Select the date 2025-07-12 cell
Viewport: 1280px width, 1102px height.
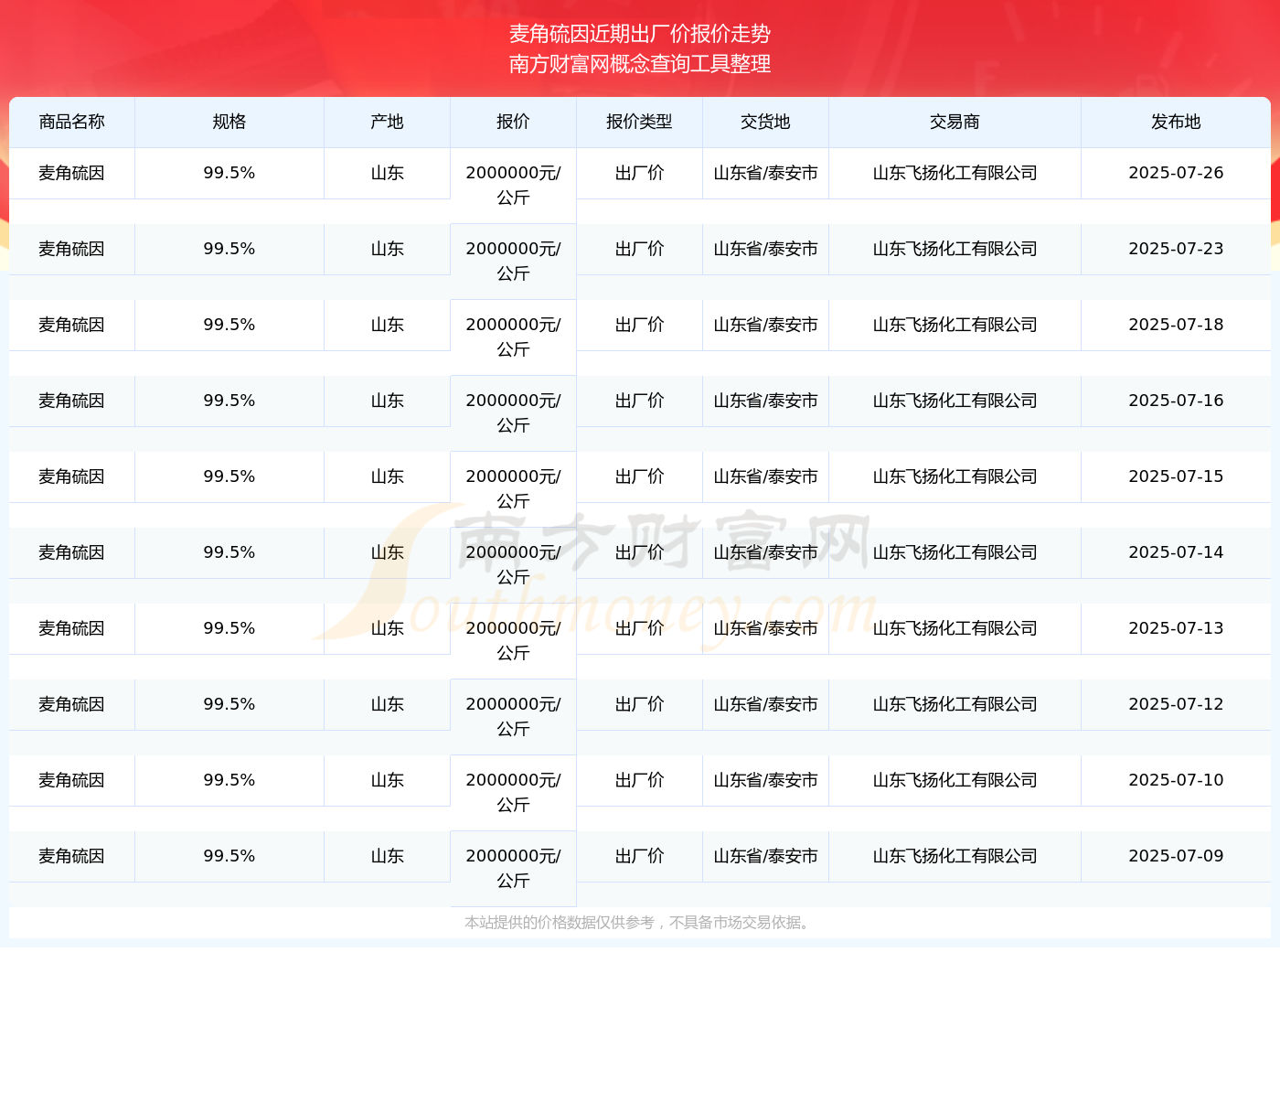[1176, 704]
